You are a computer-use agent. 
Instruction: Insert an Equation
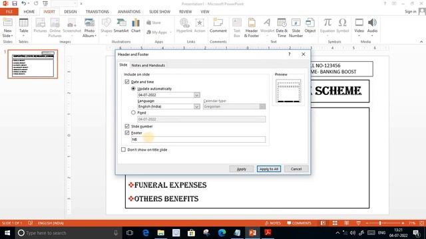327,27
